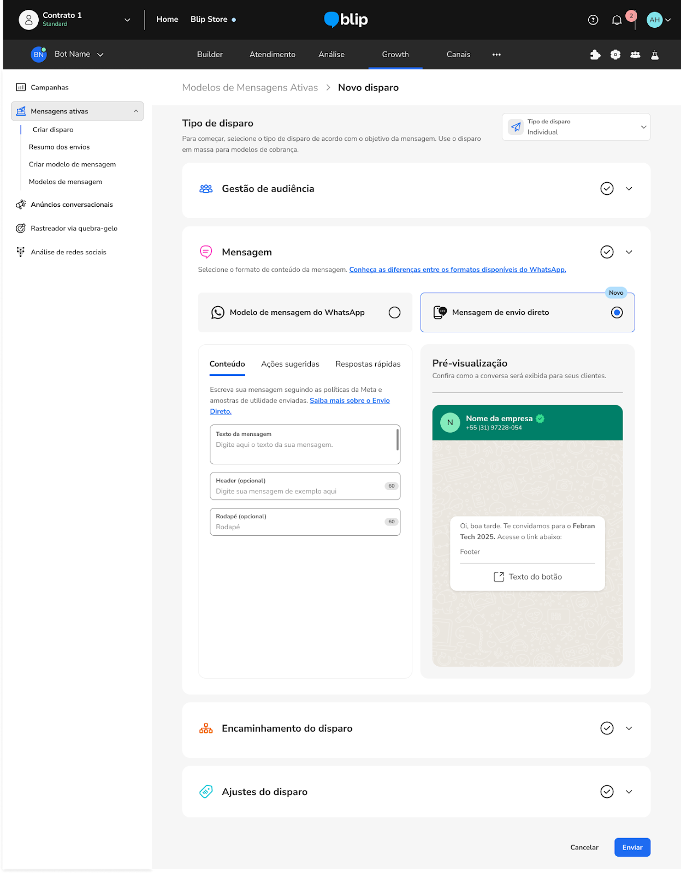Click the Enviar button
The image size is (681, 873).
pos(632,847)
